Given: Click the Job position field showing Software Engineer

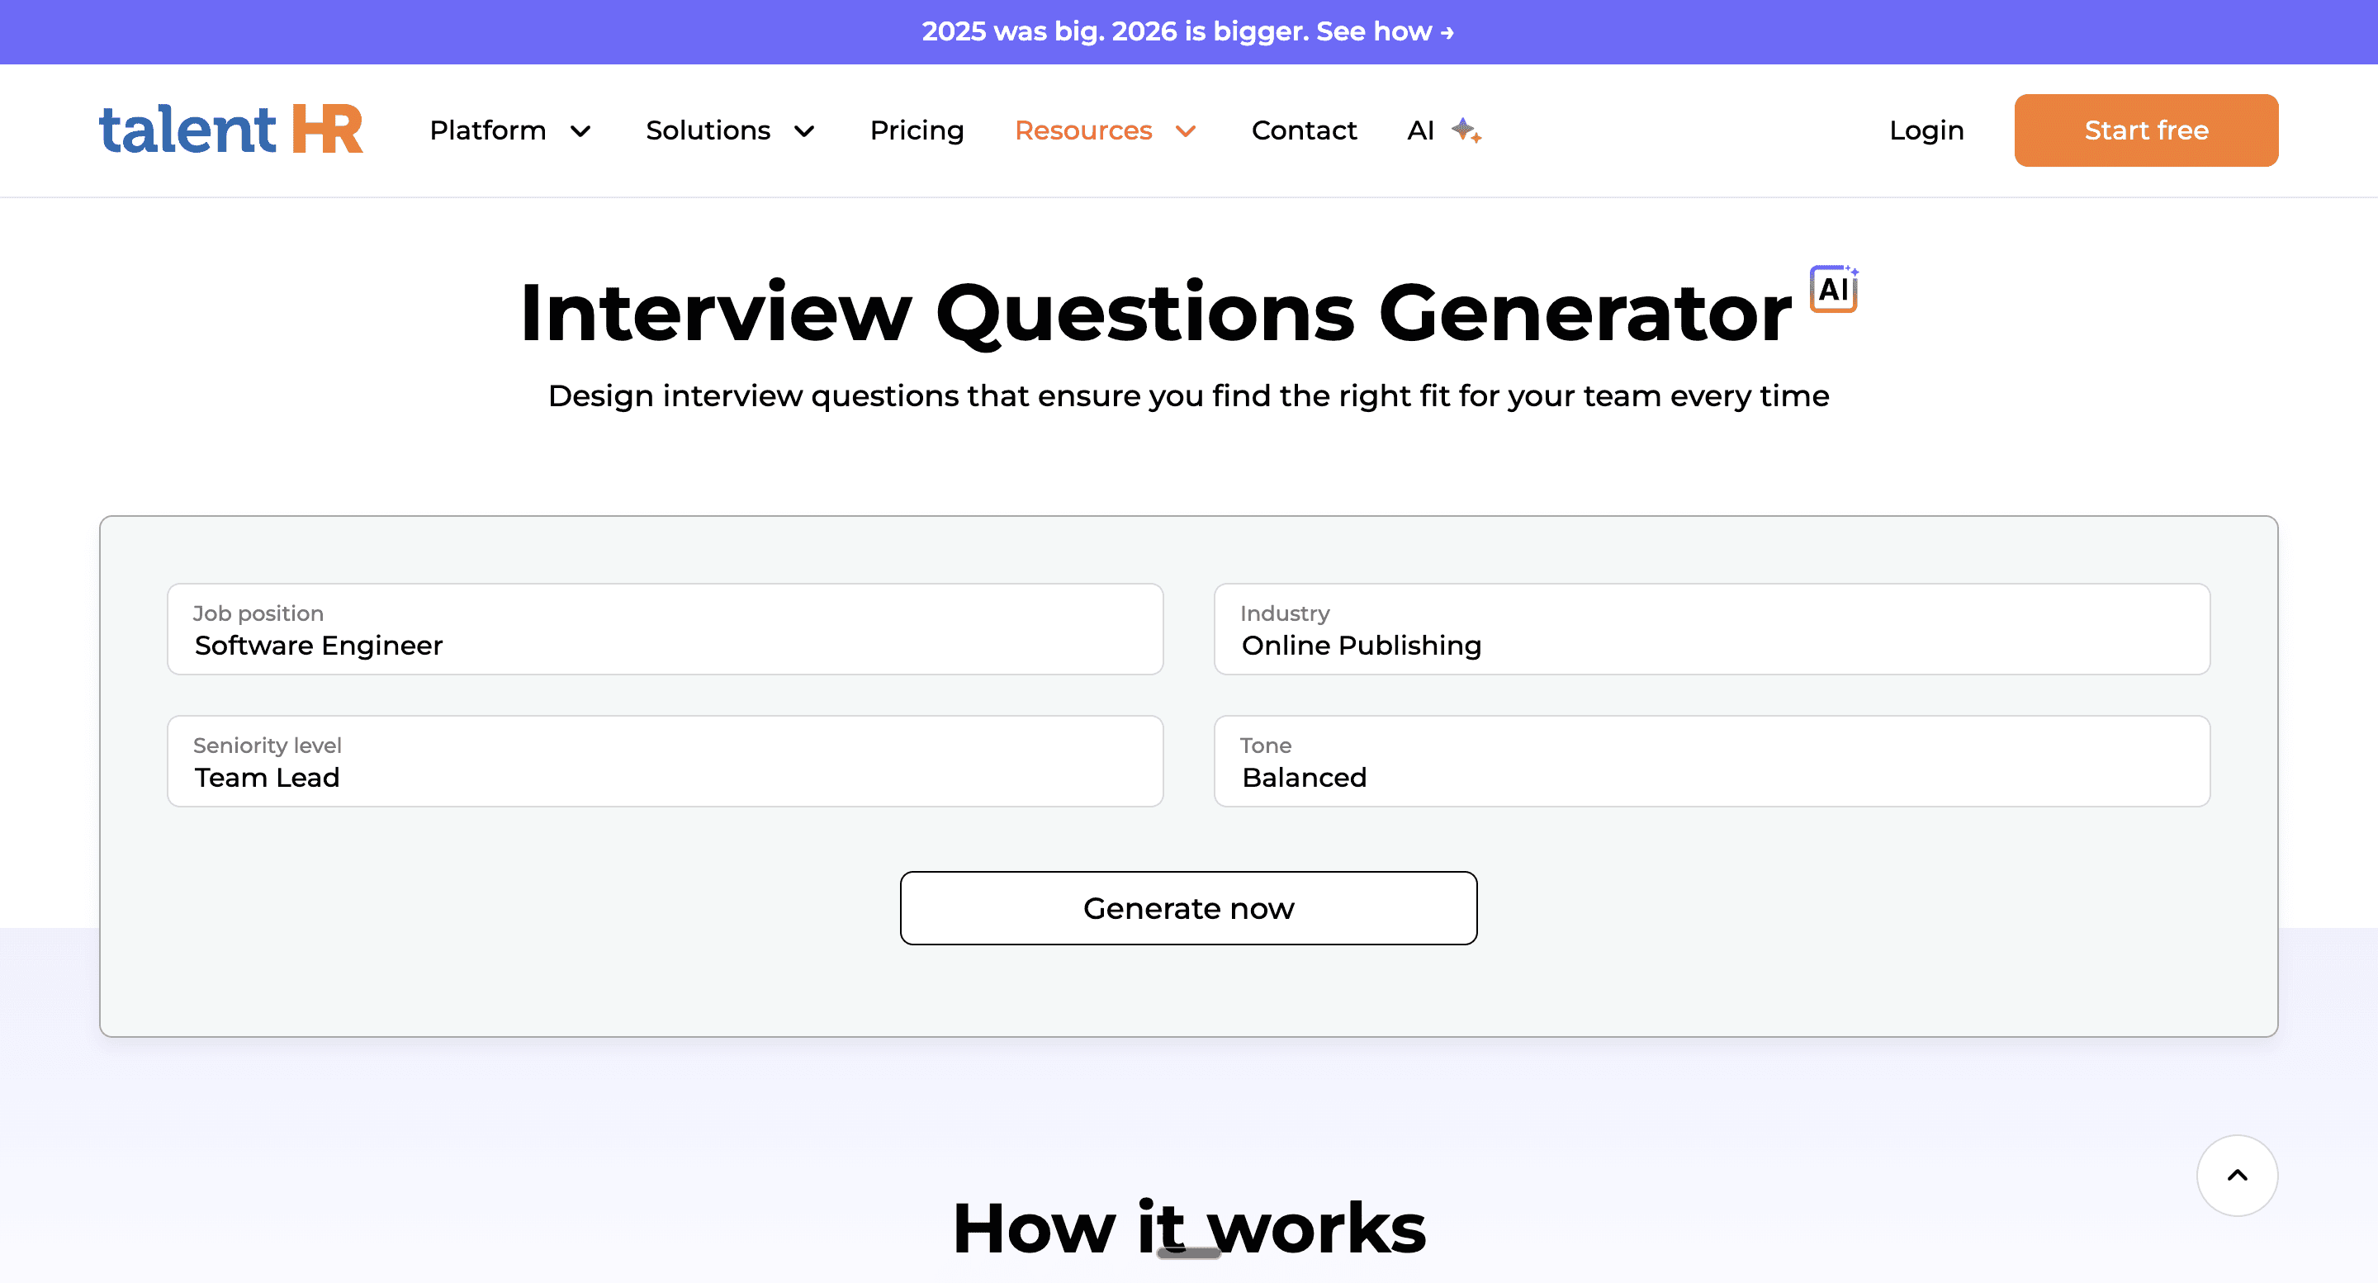Looking at the screenshot, I should tap(665, 629).
